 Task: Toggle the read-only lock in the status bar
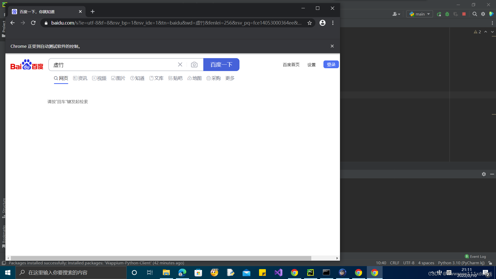(490, 263)
